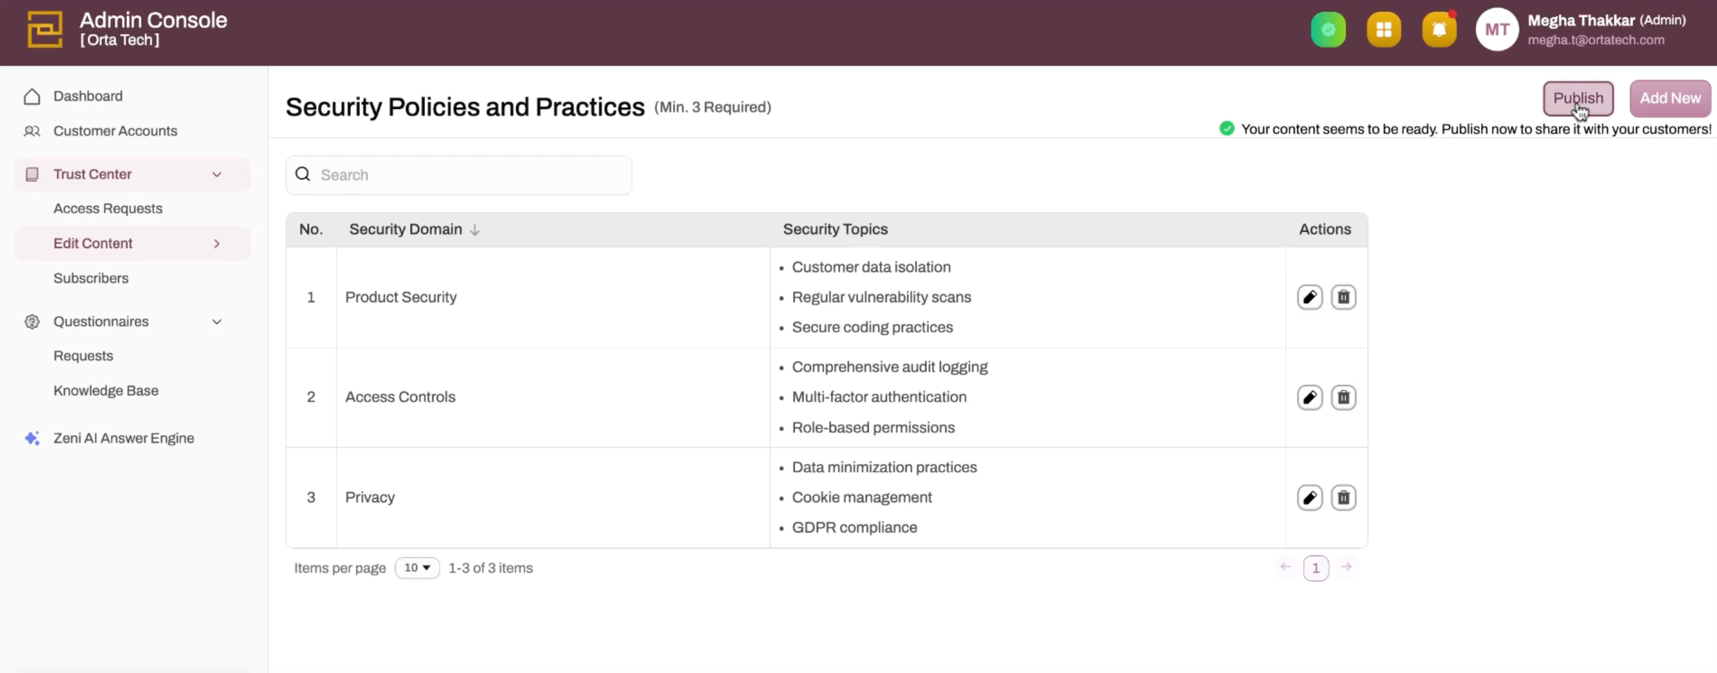Go to Dashboard

point(87,96)
